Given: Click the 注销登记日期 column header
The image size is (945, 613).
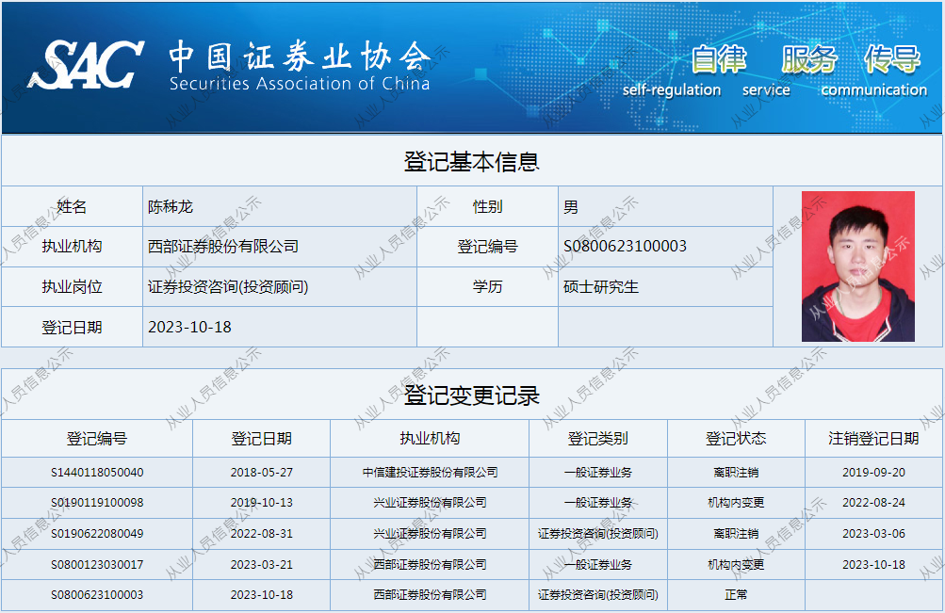Looking at the screenshot, I should click(873, 439).
